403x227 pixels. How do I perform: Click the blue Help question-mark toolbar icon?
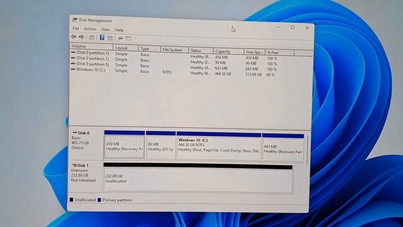point(102,38)
